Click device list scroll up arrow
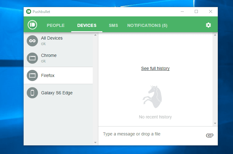This screenshot has width=233, height=154. [96, 35]
